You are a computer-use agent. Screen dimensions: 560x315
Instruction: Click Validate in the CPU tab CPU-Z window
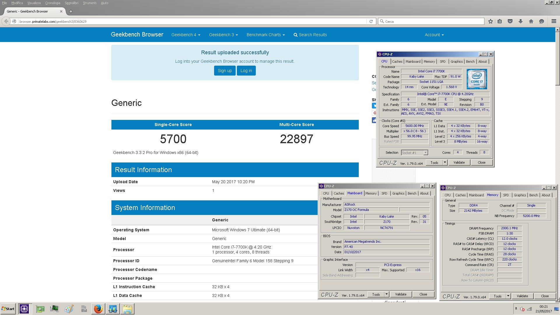pos(459,162)
